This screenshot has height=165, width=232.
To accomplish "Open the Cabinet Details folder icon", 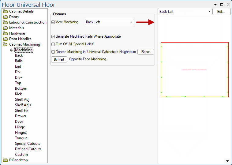I will pyautogui.click(x=5, y=11).
